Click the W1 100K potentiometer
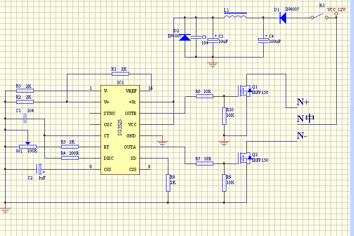The width and height of the screenshot is (354, 236). (28, 147)
